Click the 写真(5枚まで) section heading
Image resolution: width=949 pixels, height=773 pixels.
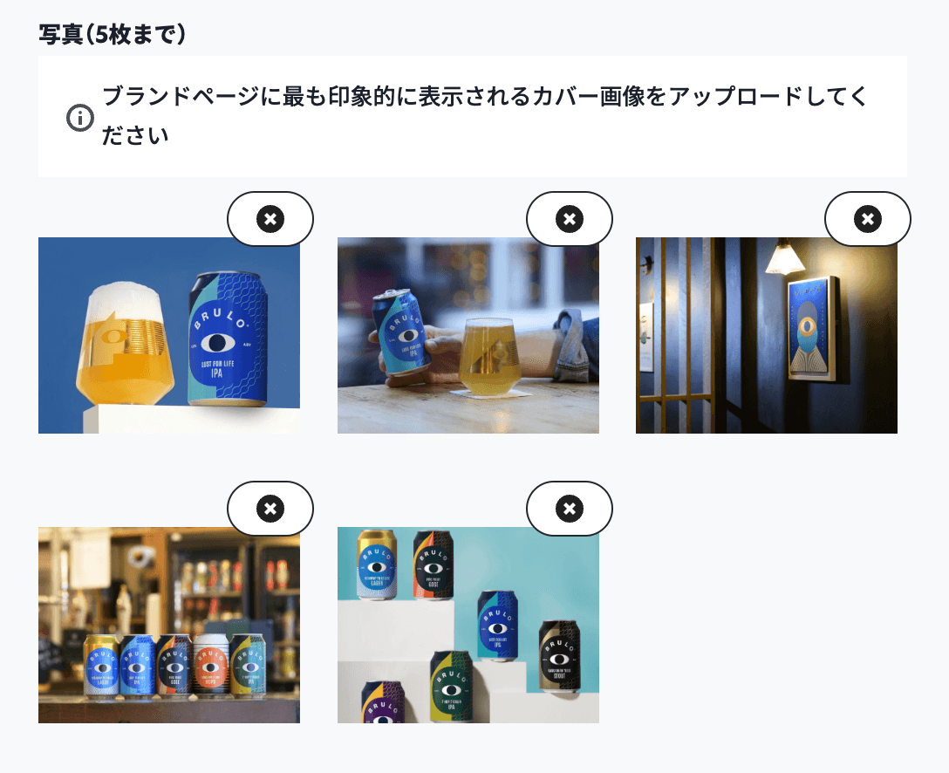tap(112, 34)
